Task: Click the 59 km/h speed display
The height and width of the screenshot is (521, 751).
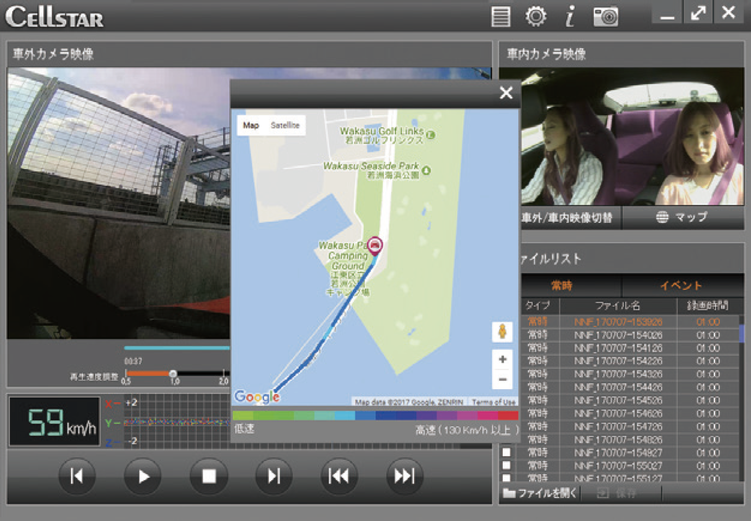Action: click(x=55, y=421)
